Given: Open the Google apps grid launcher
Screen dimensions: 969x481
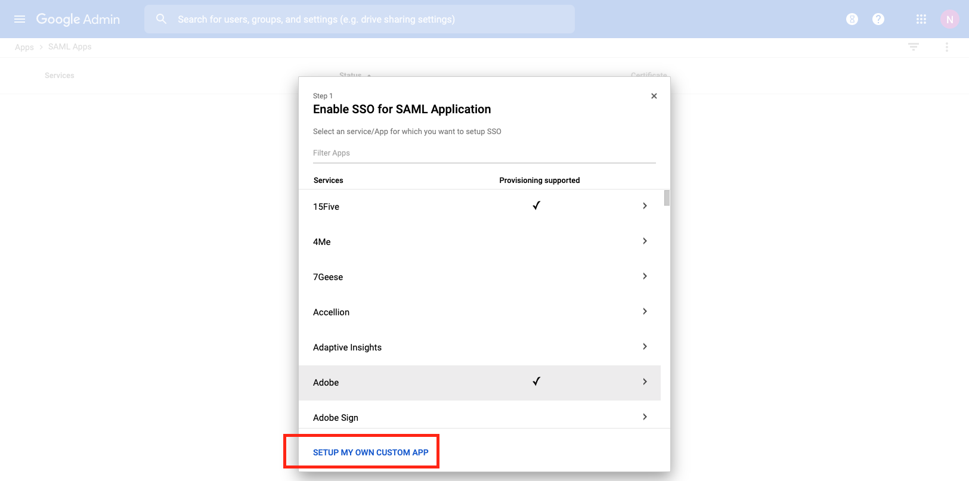Looking at the screenshot, I should [921, 19].
